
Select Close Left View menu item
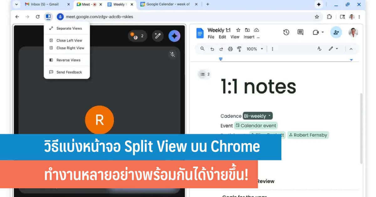(69, 40)
